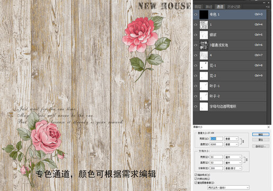273x191 pixels.
Task: Open resolution unit dropdown 像素/英寸
Action: pyautogui.click(x=233, y=168)
